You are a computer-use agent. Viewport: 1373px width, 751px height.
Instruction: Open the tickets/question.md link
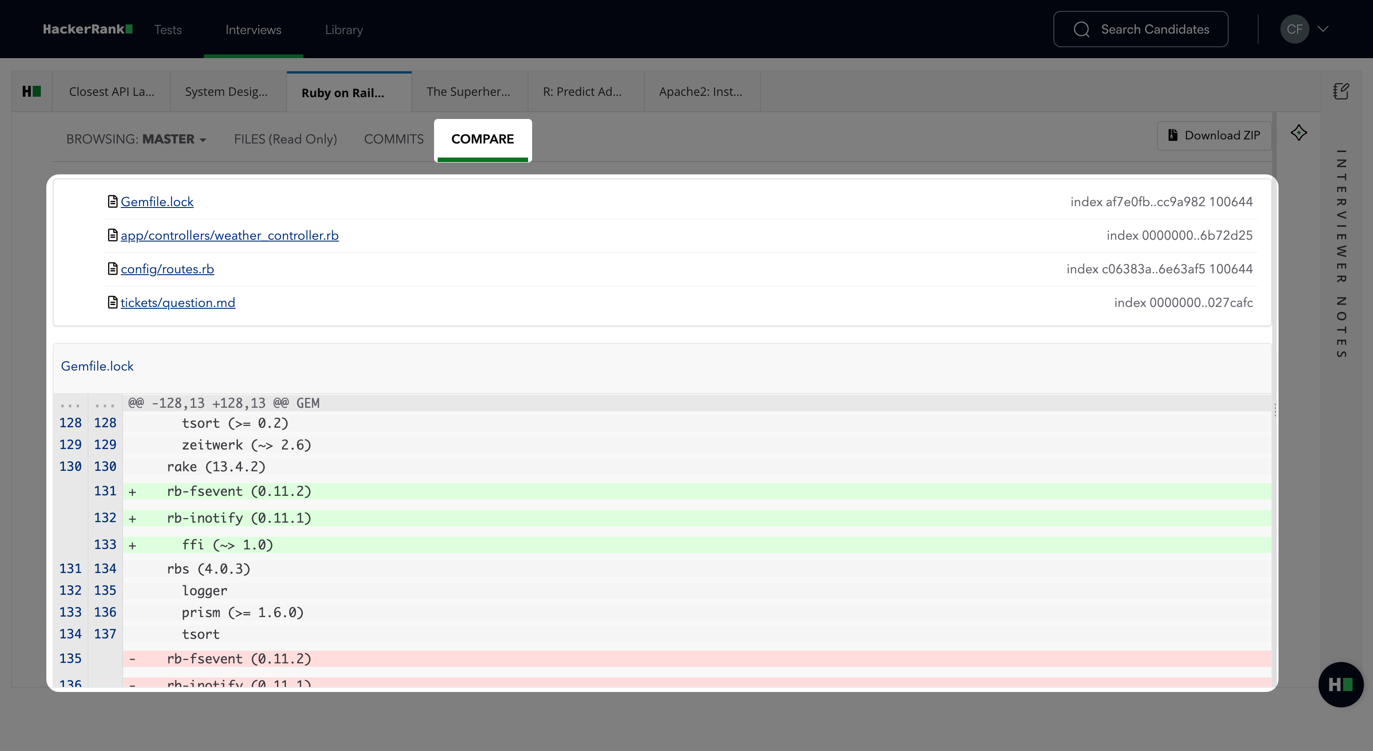(178, 303)
